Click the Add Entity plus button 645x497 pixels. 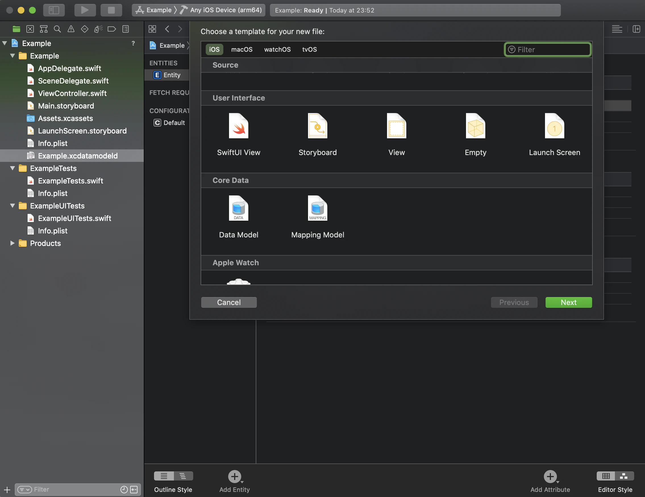point(234,476)
